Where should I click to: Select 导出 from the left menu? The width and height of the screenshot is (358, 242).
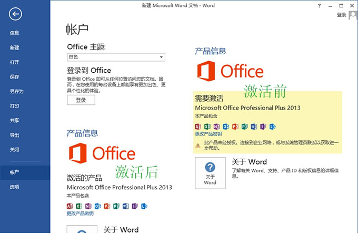[14, 135]
